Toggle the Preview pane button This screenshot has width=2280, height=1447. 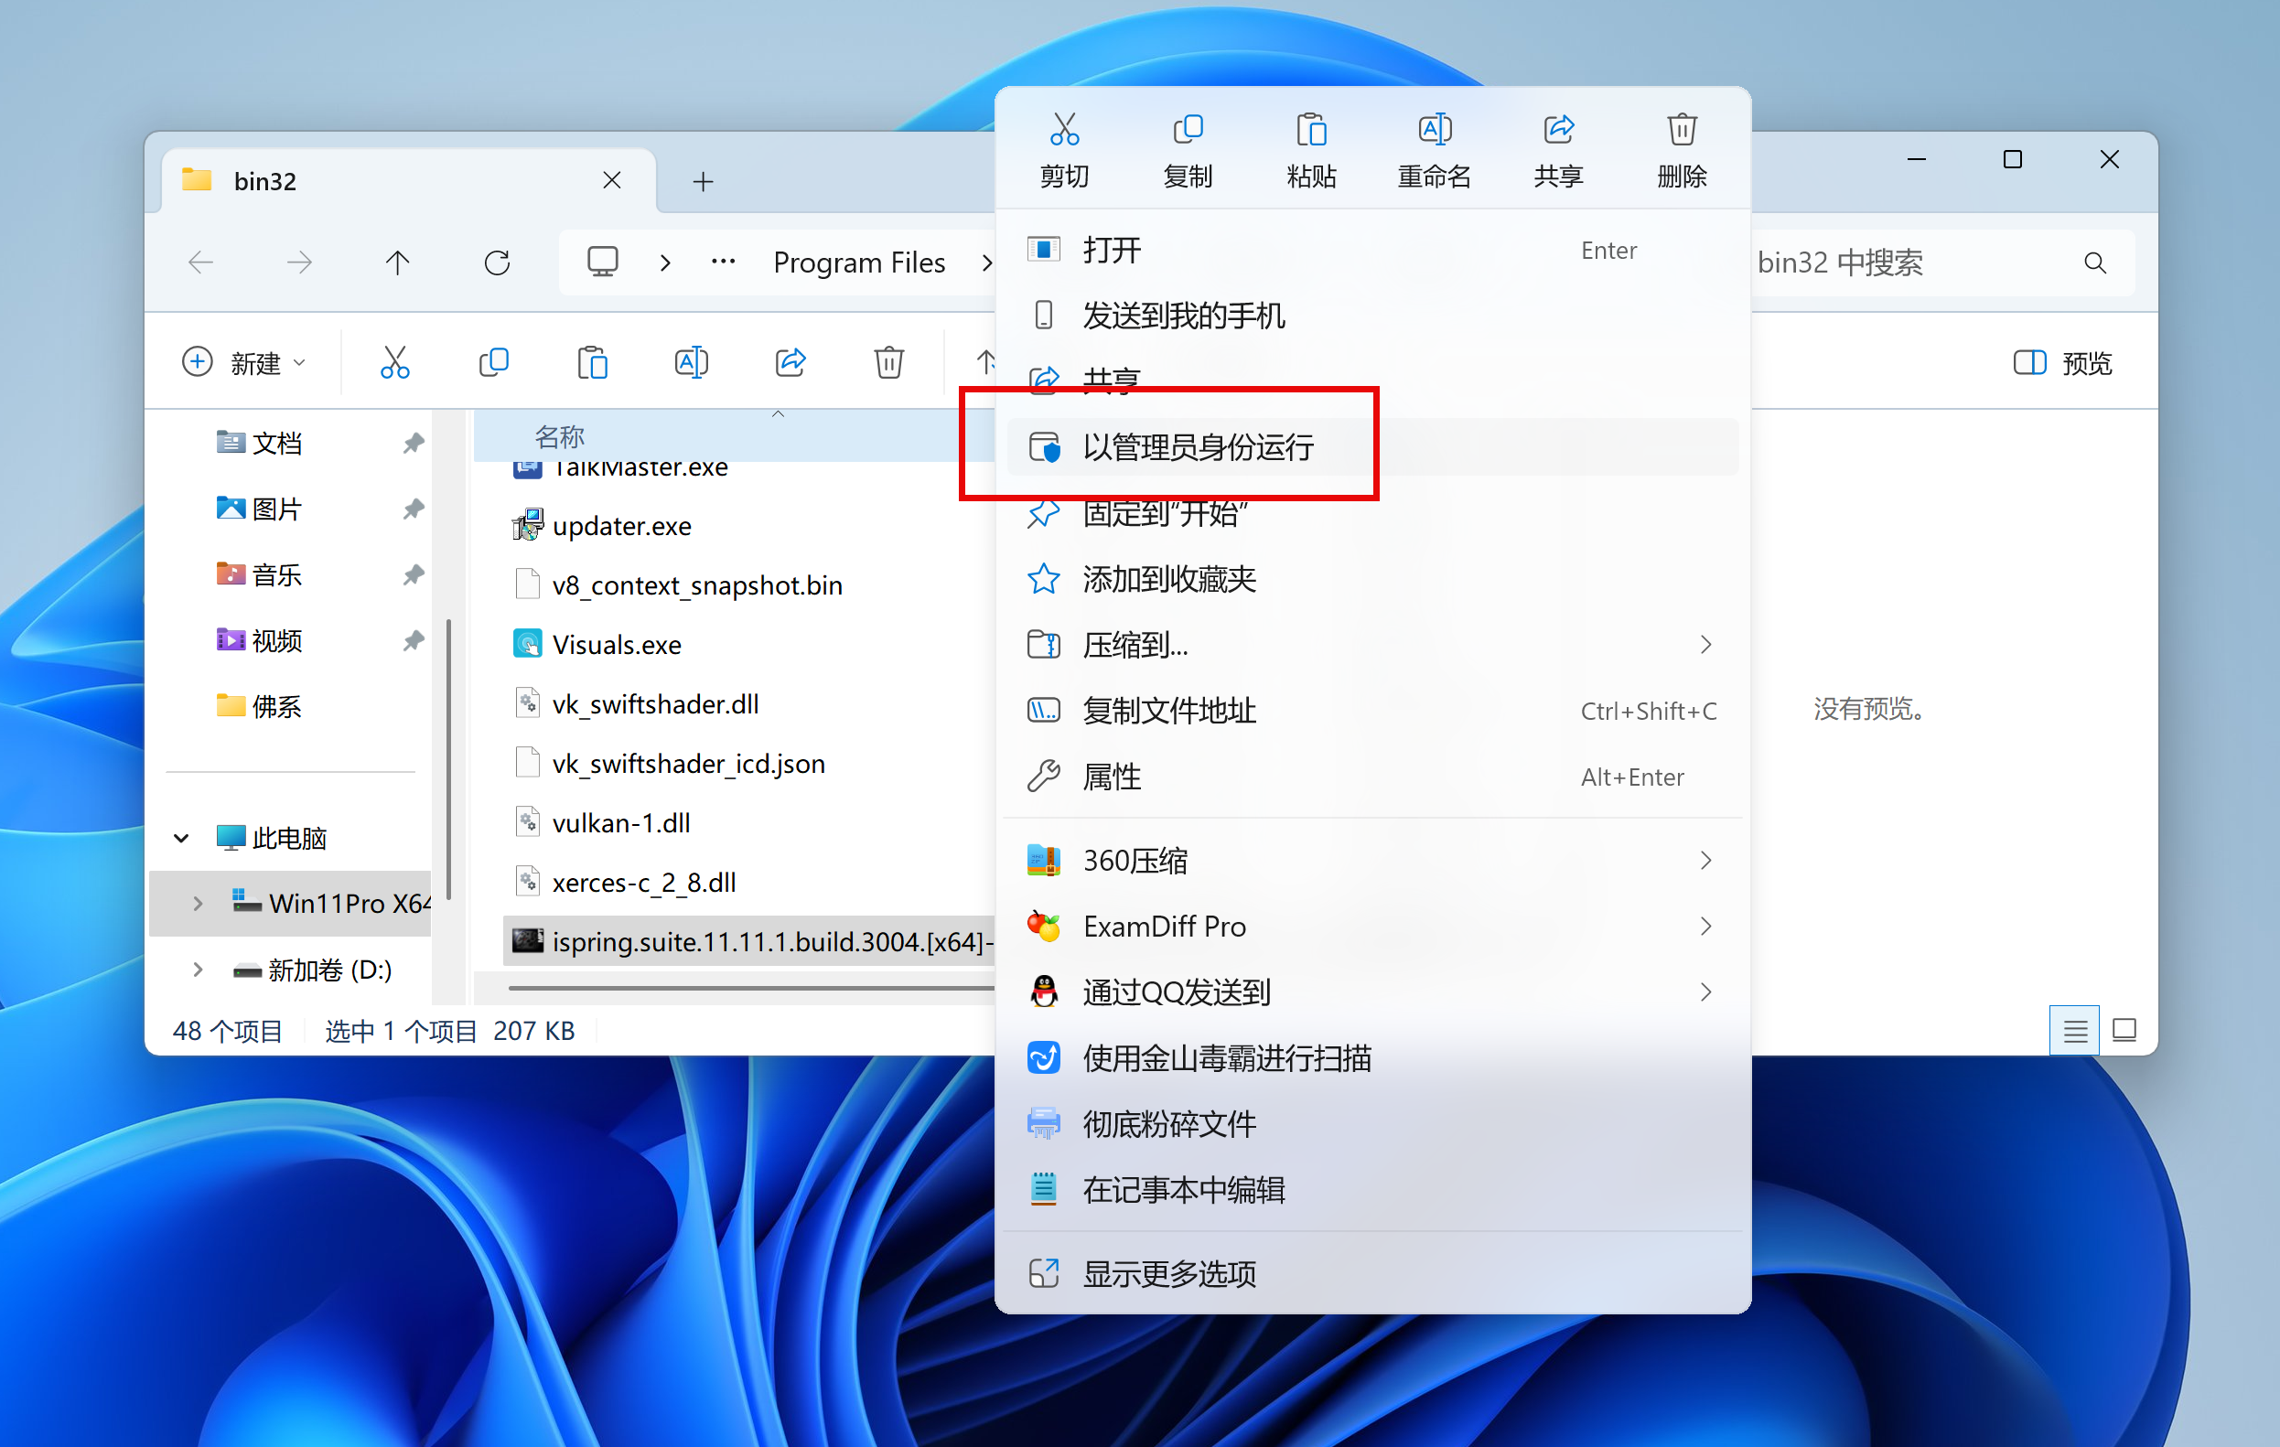[2062, 362]
